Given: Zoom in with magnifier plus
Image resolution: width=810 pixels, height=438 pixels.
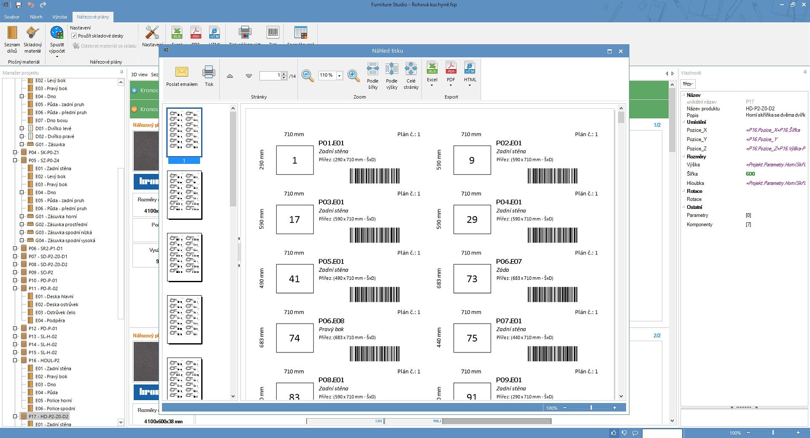Looking at the screenshot, I should pyautogui.click(x=354, y=75).
